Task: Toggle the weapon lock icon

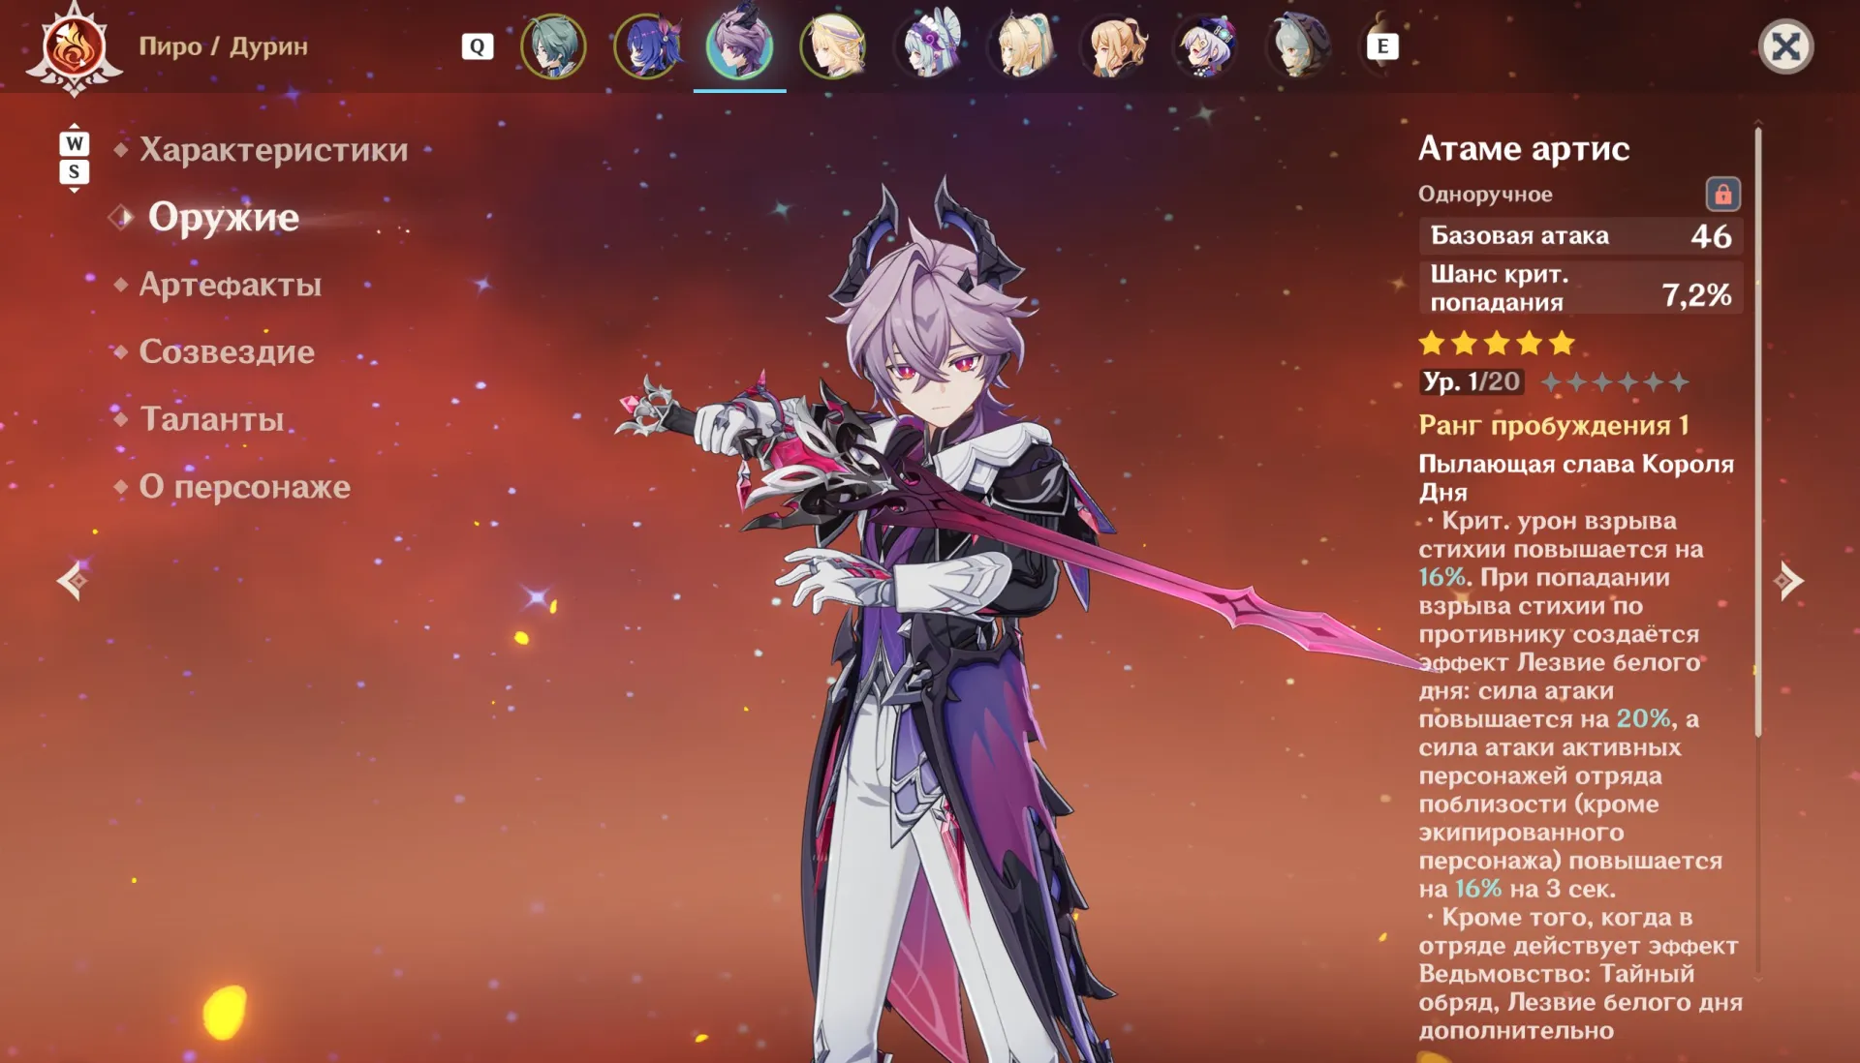Action: pos(1722,195)
